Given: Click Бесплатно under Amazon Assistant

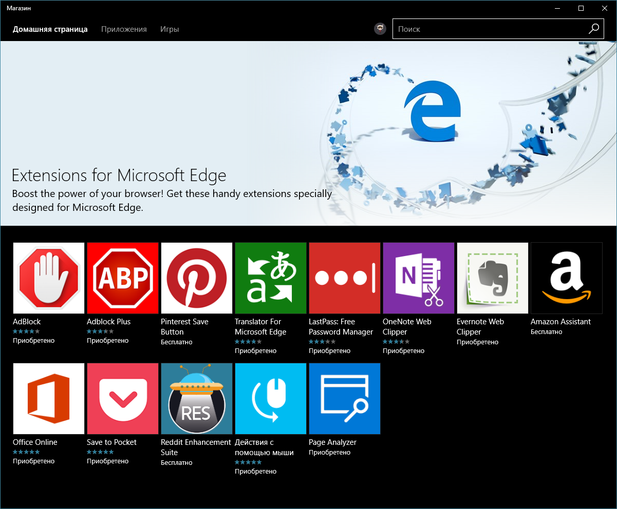Looking at the screenshot, I should coord(547,332).
